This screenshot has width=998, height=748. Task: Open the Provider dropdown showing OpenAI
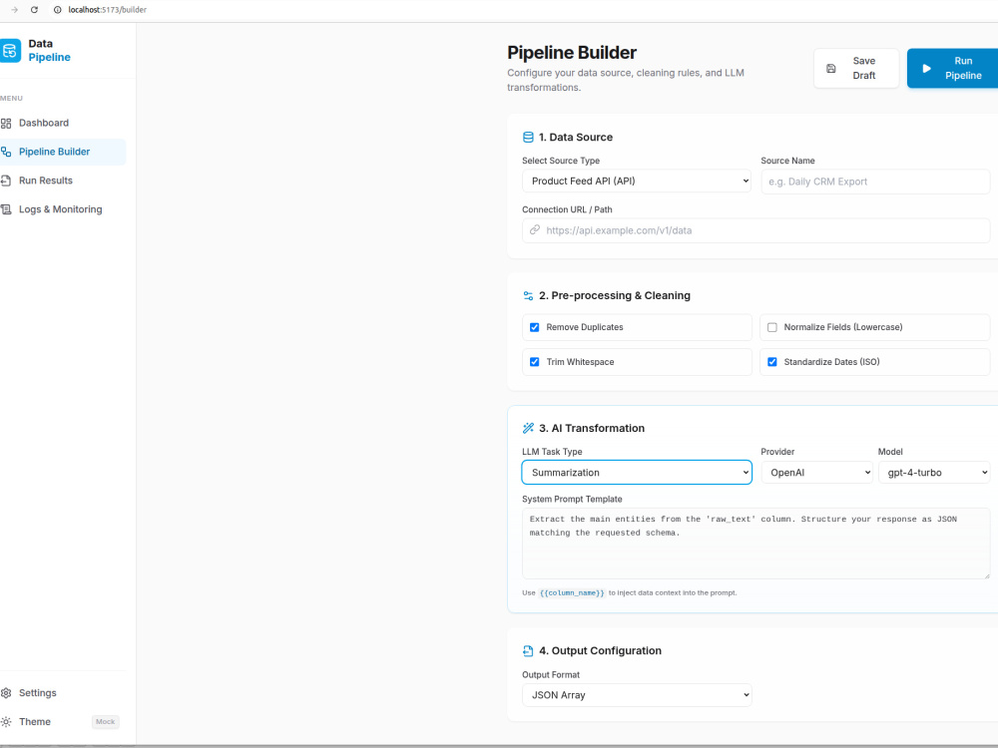pyautogui.click(x=816, y=473)
